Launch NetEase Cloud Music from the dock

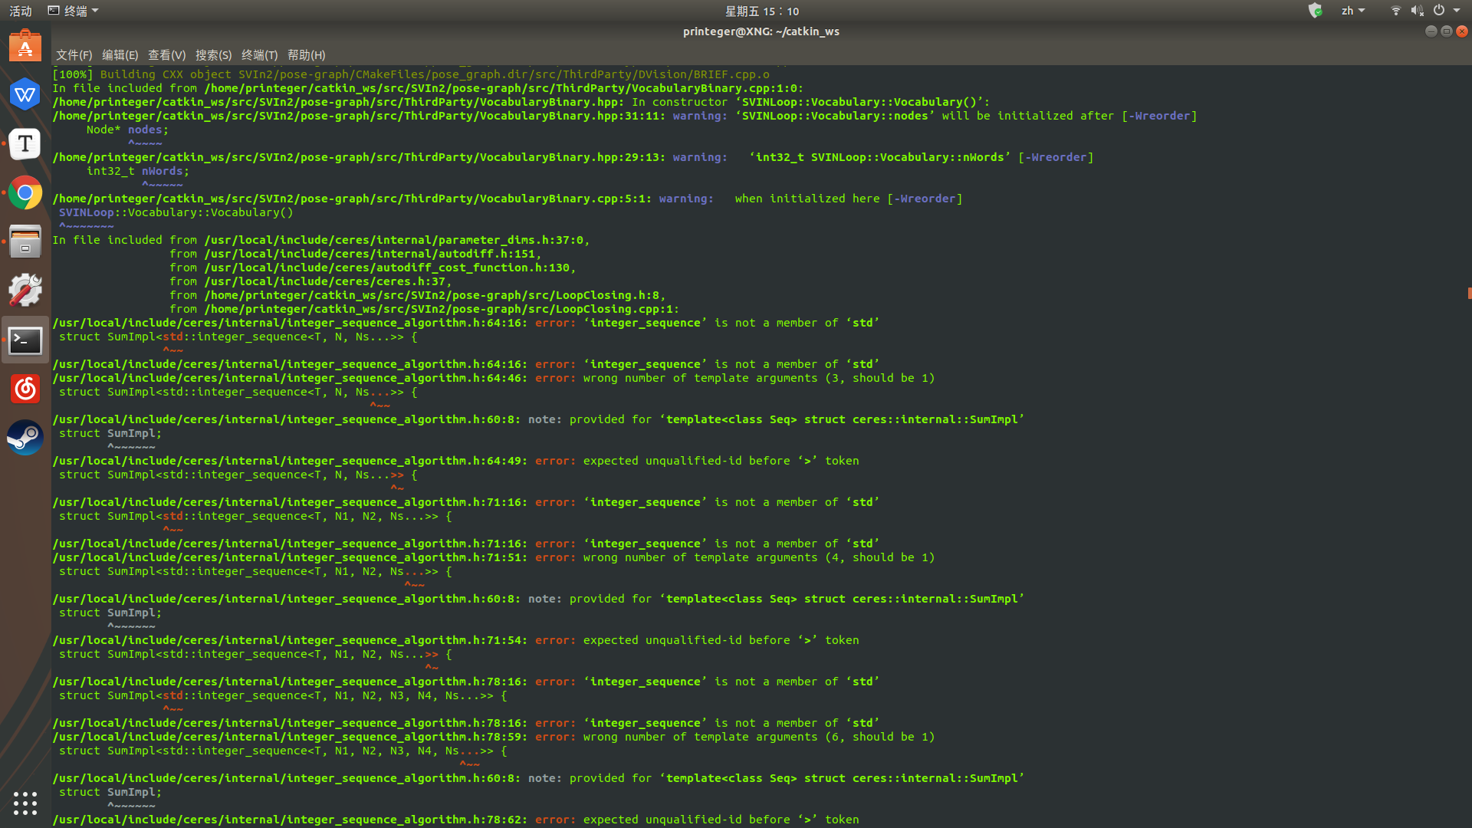[25, 389]
